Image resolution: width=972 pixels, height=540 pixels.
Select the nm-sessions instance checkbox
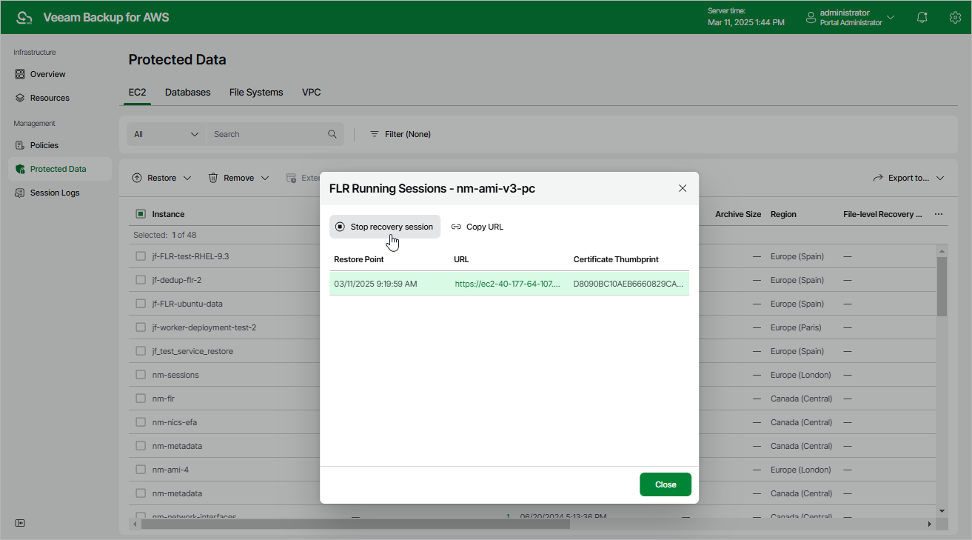click(141, 375)
